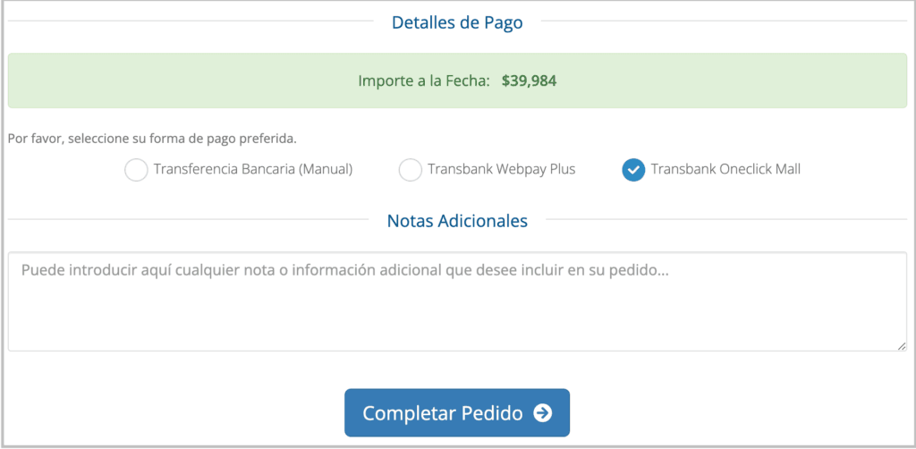
Task: Click the checked Transbank Oneclick Mall radio
Action: 633,170
